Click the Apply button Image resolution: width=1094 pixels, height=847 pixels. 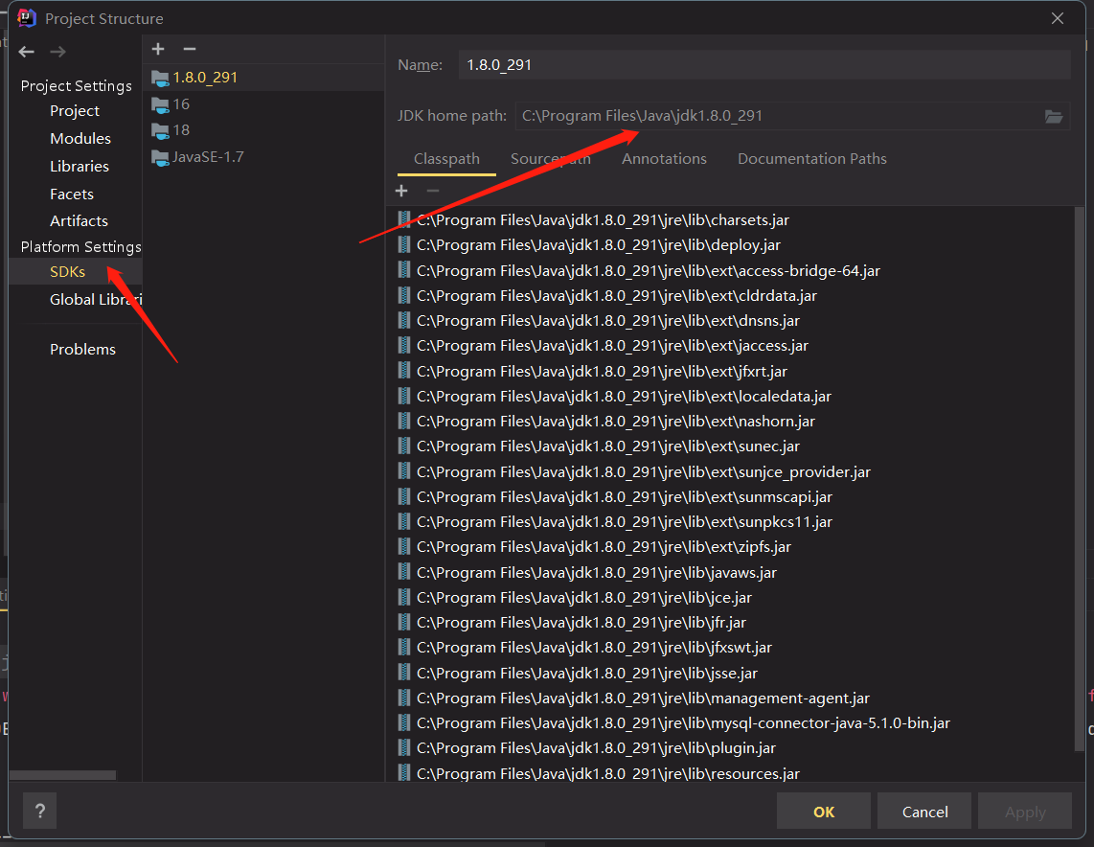point(1025,811)
